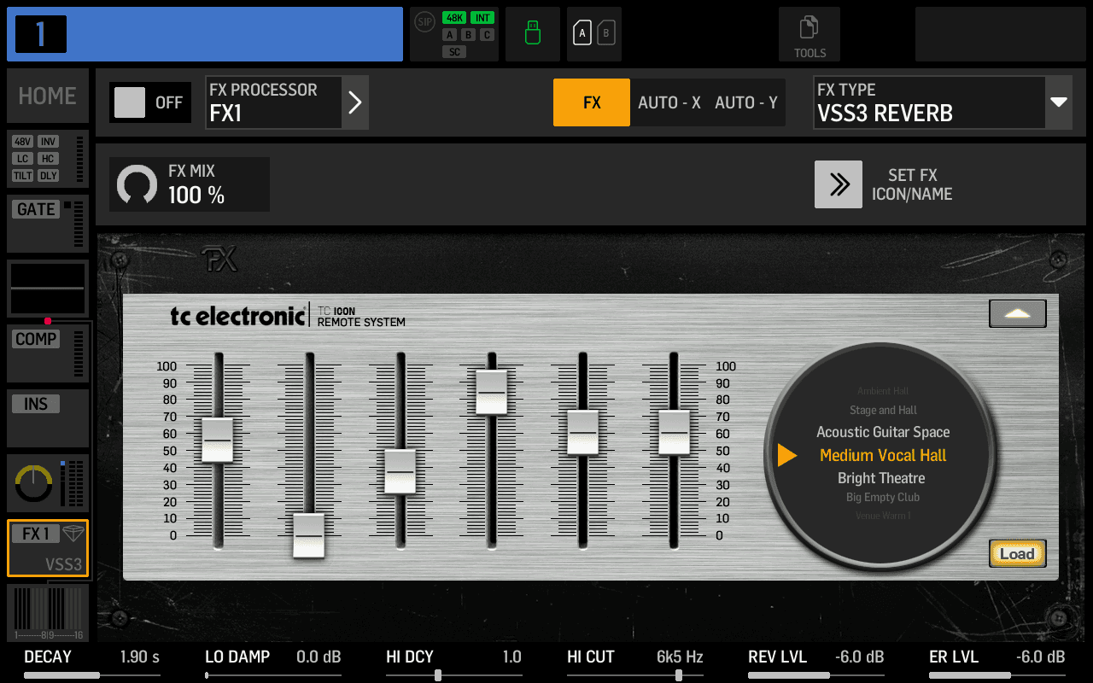Switch to the AUTO - X tab
1093x683 pixels.
[x=669, y=102]
